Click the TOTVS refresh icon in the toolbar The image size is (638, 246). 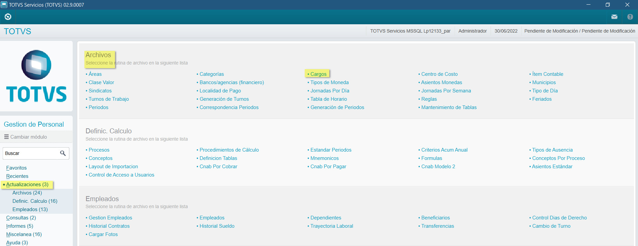(8, 17)
